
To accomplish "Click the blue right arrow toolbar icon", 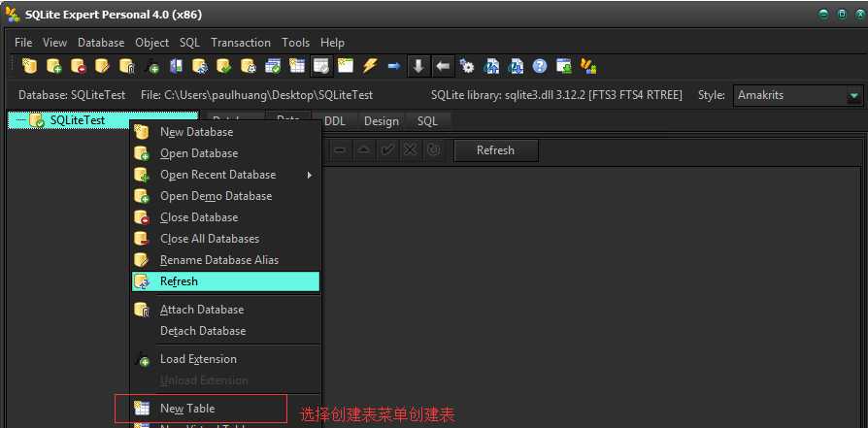I will coord(394,66).
